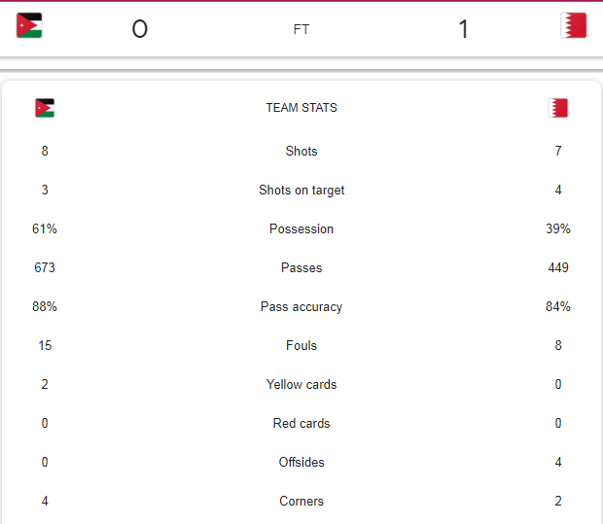Select the Pass accuracy label
603x524 pixels.
(x=301, y=307)
